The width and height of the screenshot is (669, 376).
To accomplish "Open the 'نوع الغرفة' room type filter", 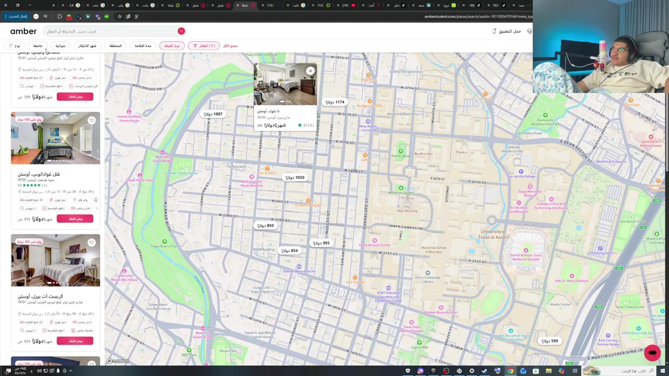I will pos(172,46).
